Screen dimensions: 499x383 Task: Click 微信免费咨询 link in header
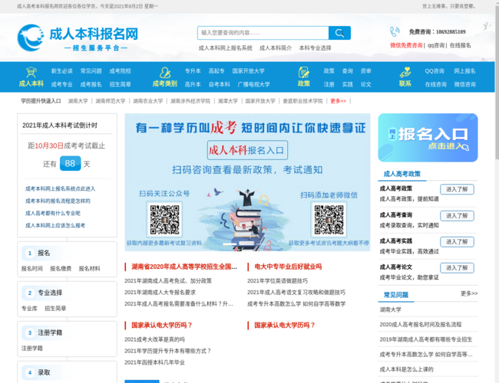(x=406, y=45)
